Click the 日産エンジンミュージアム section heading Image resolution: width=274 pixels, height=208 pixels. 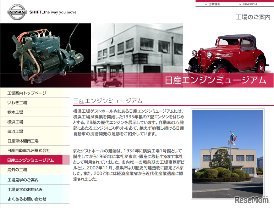(x=108, y=101)
